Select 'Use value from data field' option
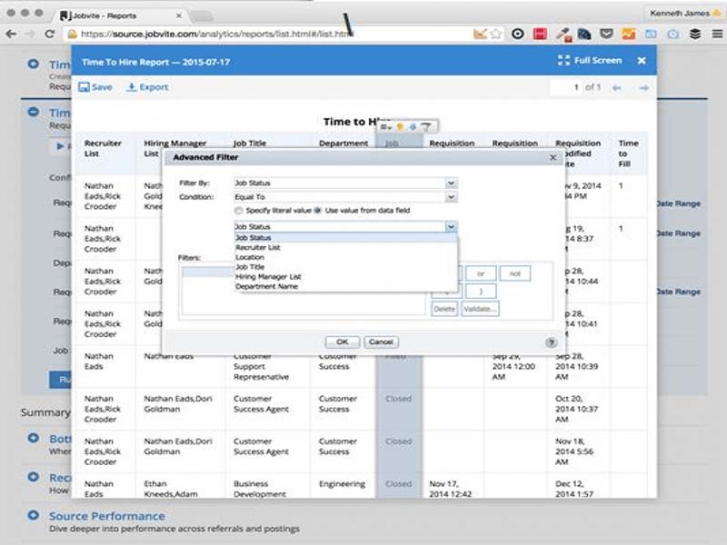The height and width of the screenshot is (545, 727). pyautogui.click(x=318, y=210)
